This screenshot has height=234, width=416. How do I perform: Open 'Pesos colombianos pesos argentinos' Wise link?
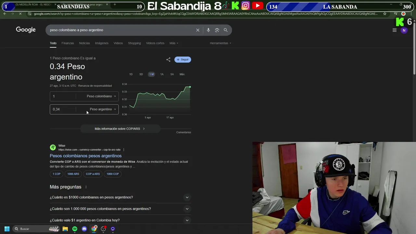[85, 156]
